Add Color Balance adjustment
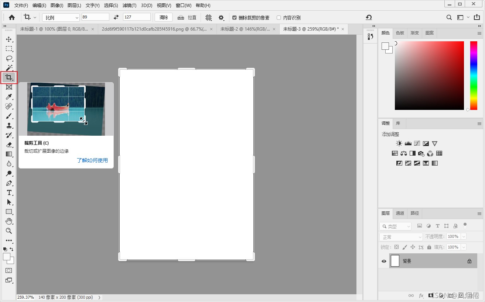Viewport: 485px width, 302px height. (404, 153)
